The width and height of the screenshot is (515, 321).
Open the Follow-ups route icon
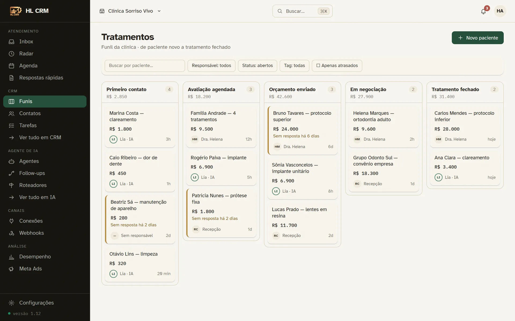11,173
